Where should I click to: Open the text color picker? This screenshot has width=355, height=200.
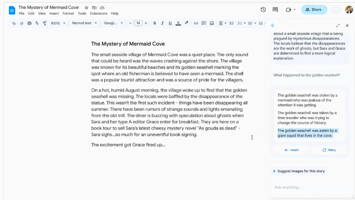coord(178,23)
